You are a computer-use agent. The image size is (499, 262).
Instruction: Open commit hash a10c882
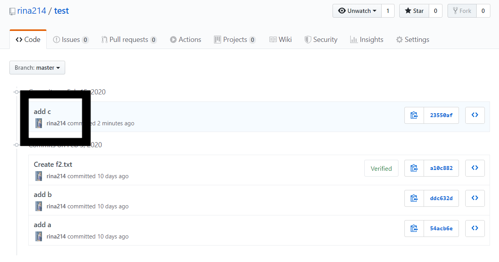point(441,168)
